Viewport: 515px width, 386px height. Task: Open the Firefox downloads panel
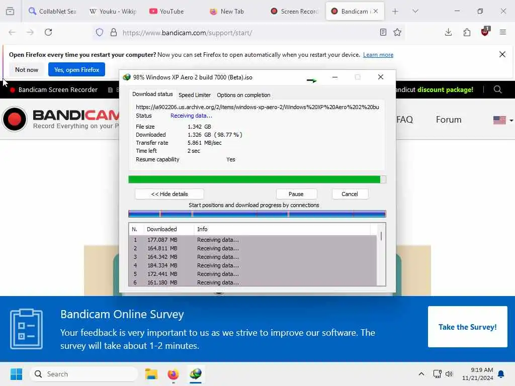tap(448, 32)
